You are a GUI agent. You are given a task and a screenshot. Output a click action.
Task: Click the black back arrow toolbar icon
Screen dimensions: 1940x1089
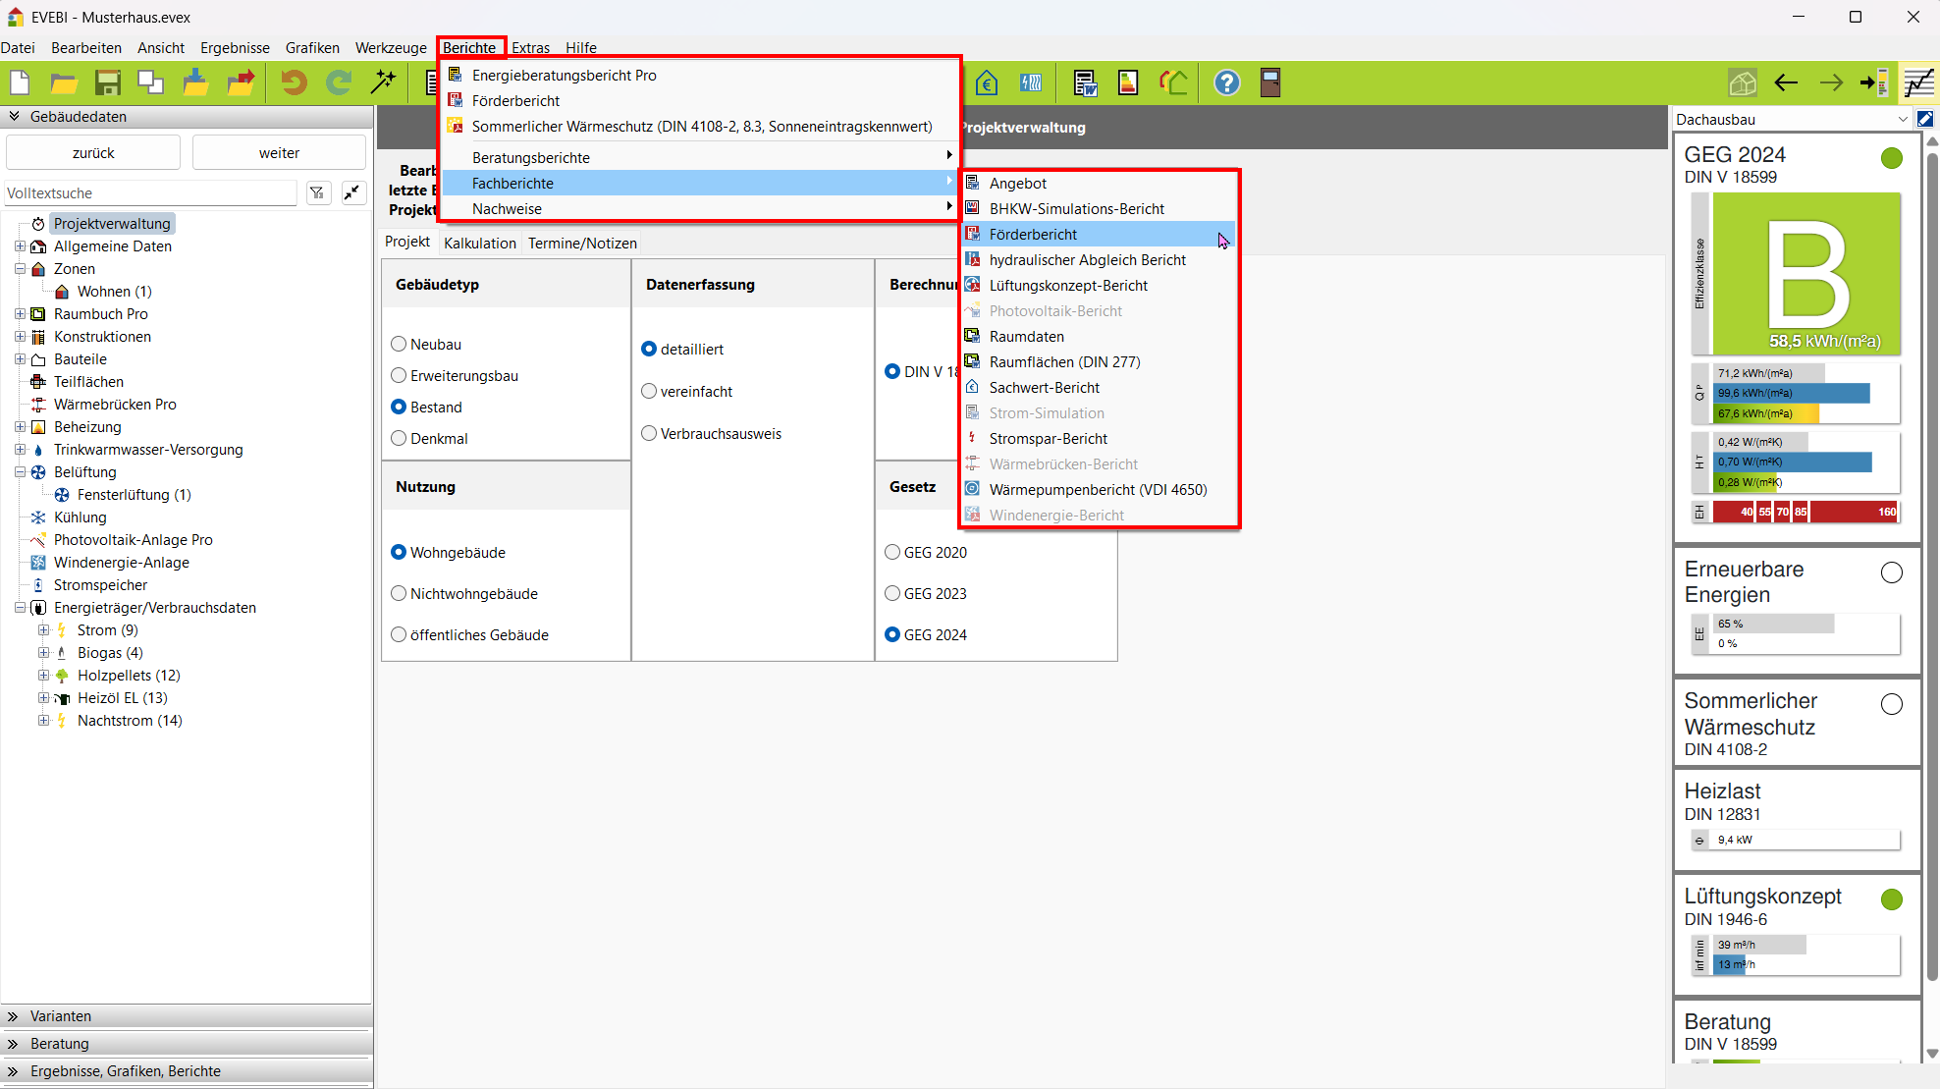[x=1786, y=83]
